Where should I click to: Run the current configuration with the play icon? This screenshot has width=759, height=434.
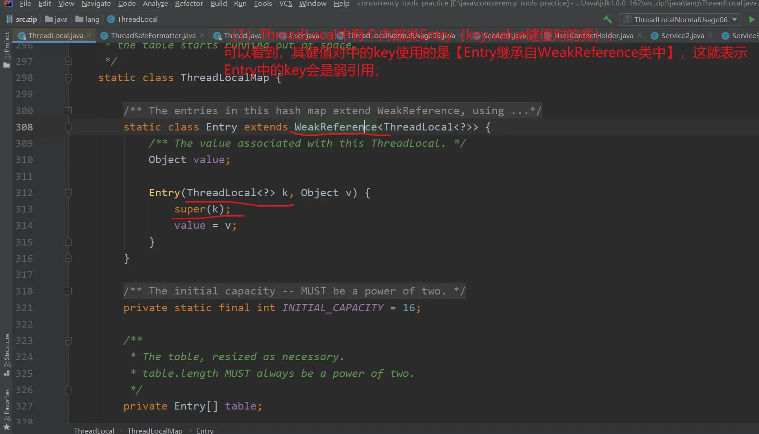click(x=752, y=19)
